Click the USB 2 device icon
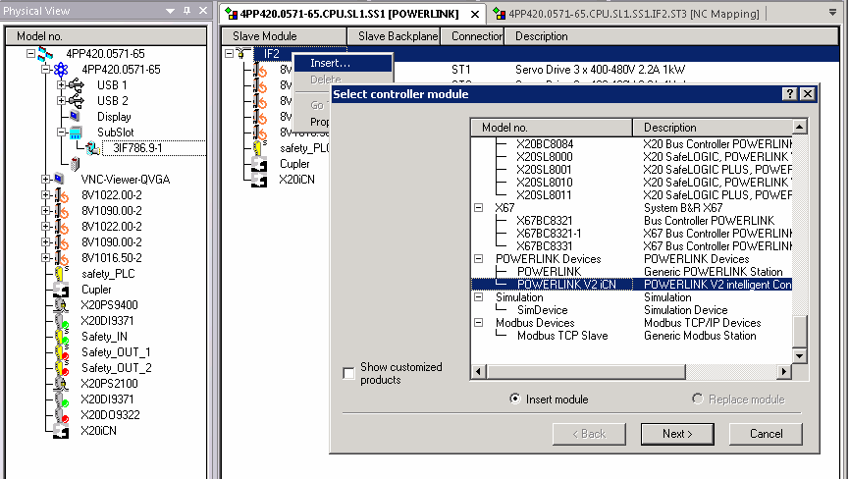Viewport: 849px width, 479px height. pyautogui.click(x=77, y=101)
